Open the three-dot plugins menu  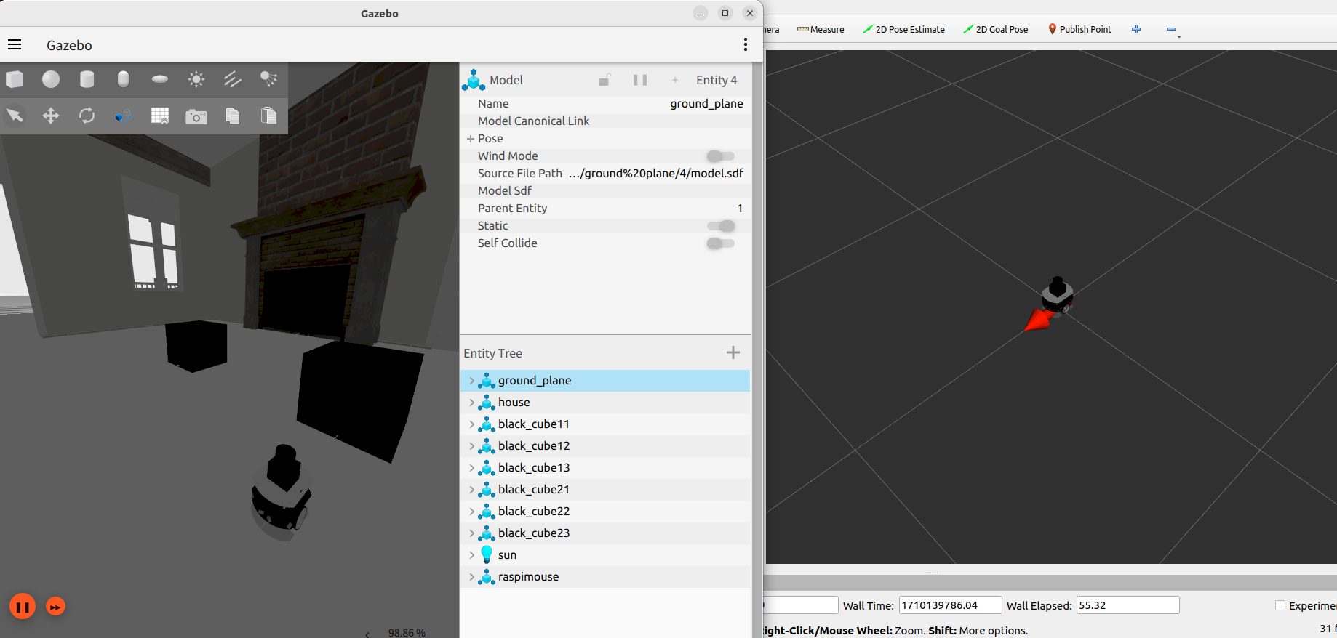pos(745,45)
